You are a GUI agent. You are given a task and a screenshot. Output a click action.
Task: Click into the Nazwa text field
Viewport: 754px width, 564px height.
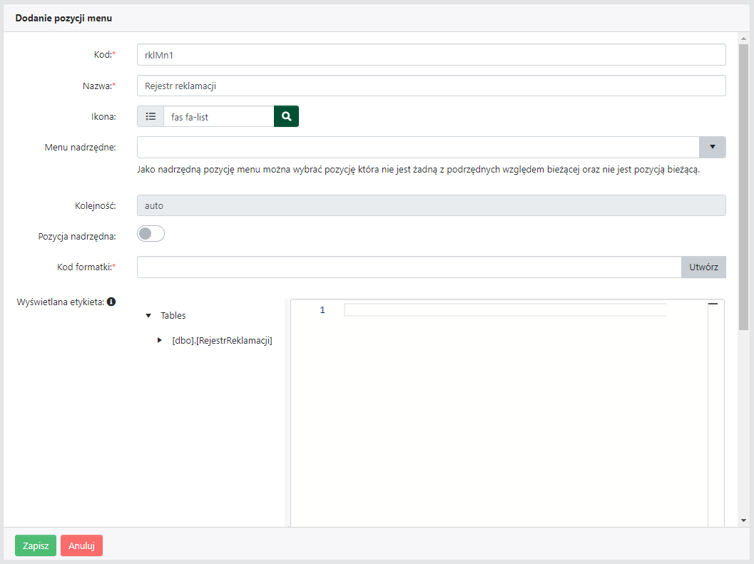[431, 86]
